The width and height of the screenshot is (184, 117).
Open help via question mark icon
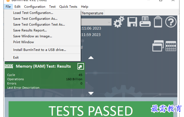coord(171,22)
